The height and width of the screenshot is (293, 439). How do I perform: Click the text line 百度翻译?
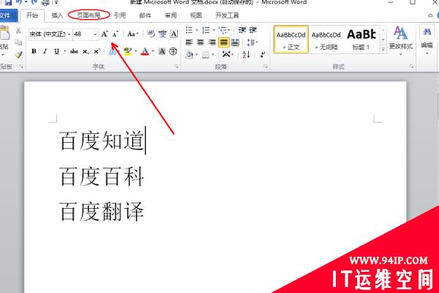(x=102, y=211)
